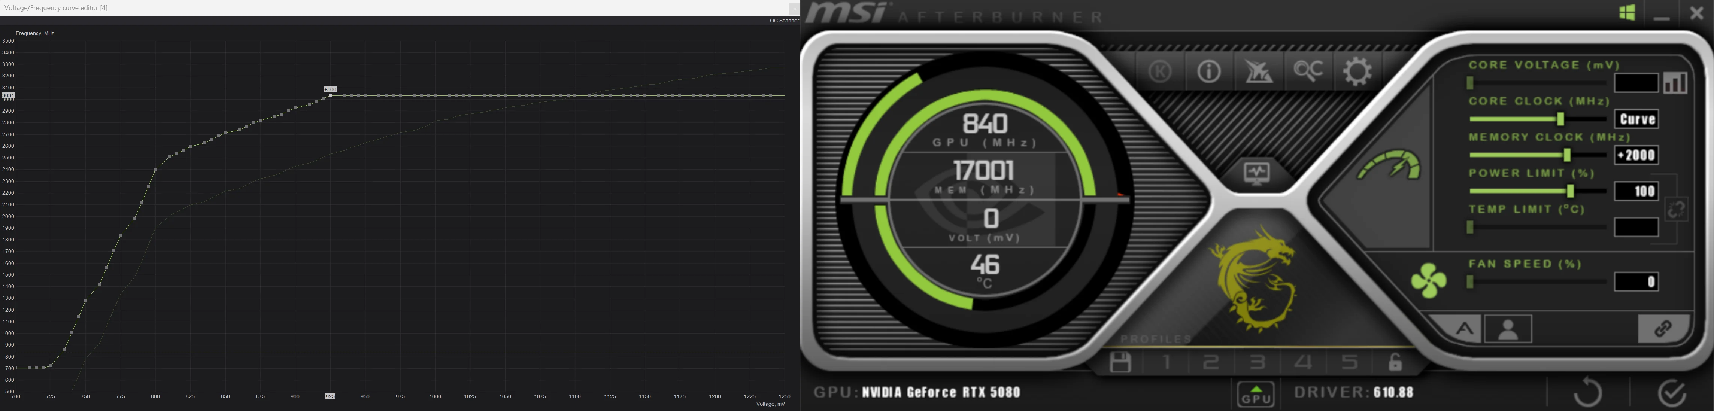Click the highlighted 3031 frequency axis label
The image size is (1714, 411).
tap(8, 96)
